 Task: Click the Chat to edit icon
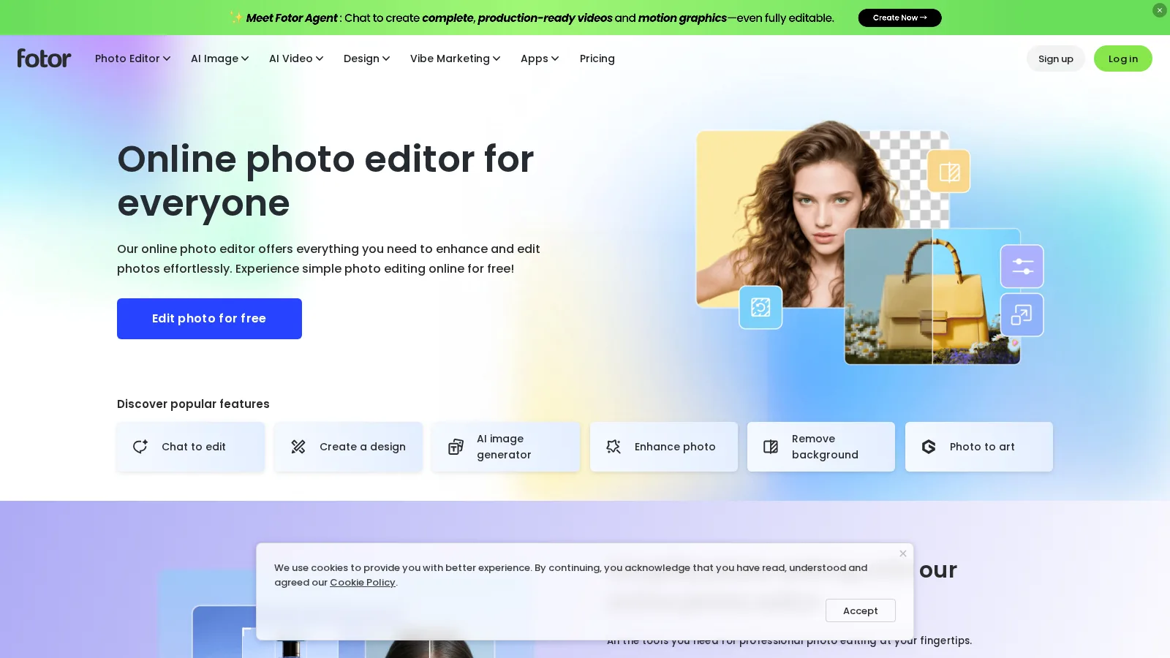pos(140,447)
